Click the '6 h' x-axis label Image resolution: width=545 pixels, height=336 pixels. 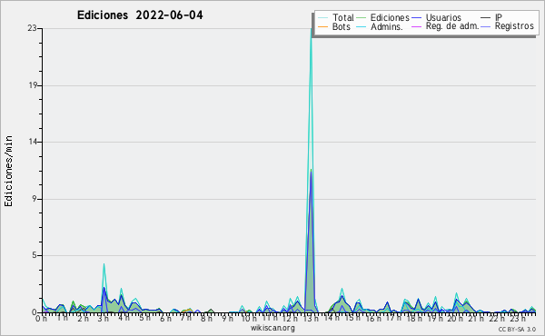click(165, 318)
